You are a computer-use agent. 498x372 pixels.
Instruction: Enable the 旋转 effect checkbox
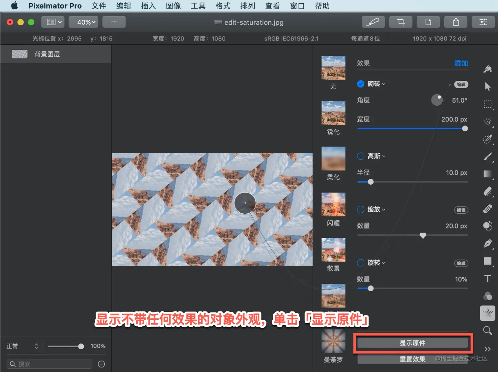coord(361,263)
